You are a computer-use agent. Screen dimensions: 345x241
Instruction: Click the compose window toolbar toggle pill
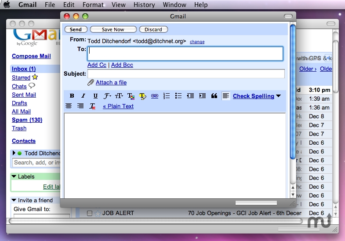point(288,16)
